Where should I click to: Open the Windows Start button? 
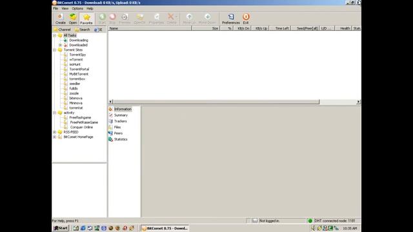coord(61,228)
